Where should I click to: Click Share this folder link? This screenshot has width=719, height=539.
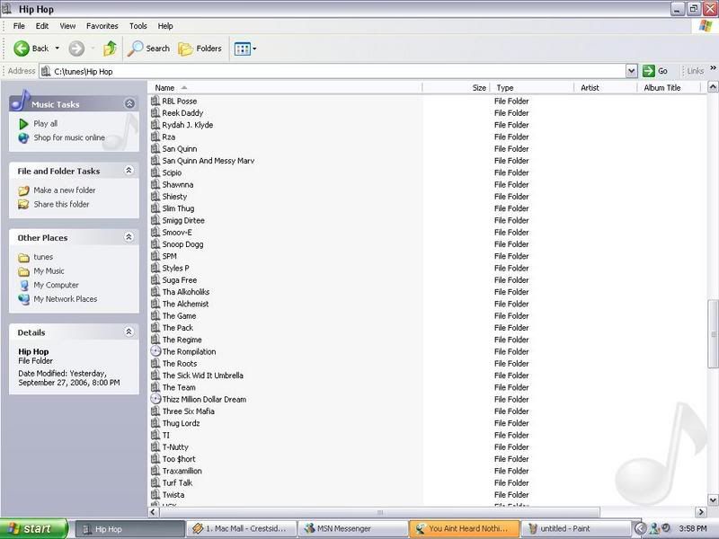pos(61,205)
